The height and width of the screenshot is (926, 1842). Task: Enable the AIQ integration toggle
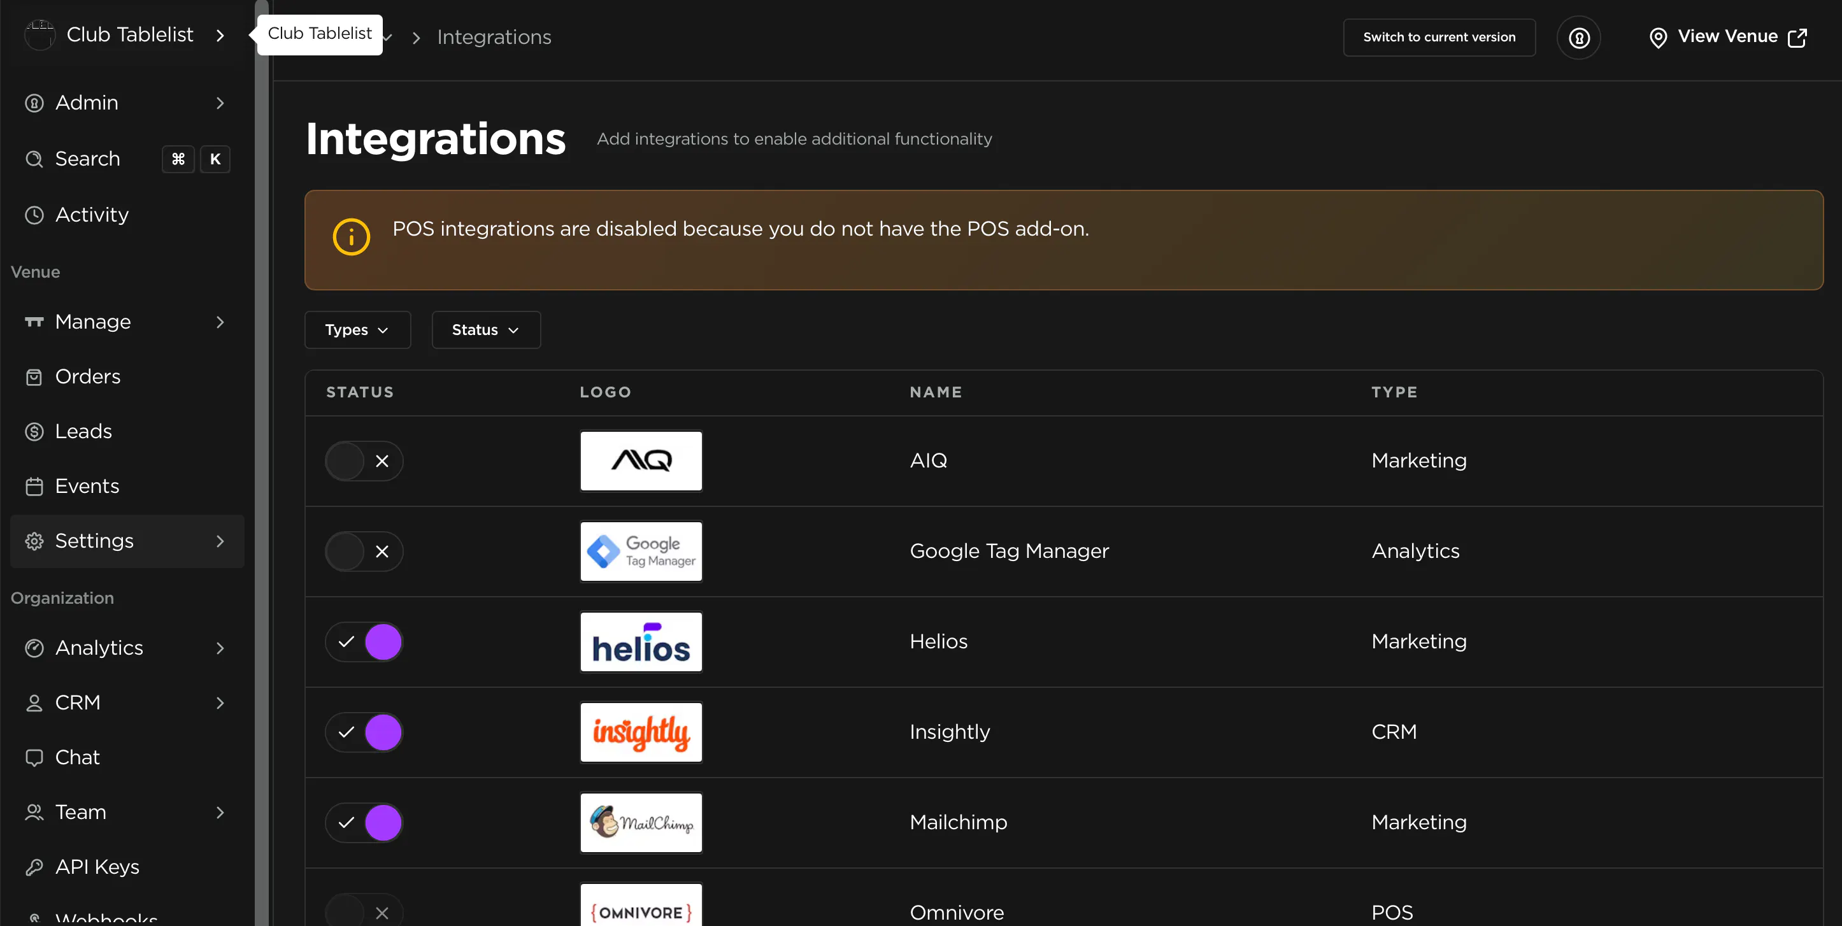coord(364,460)
